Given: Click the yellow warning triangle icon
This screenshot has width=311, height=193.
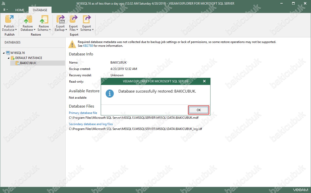Looking at the screenshot, I should click(x=72, y=44).
